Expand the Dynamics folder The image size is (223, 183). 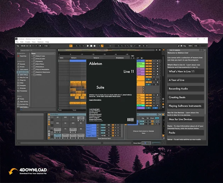(x=32, y=61)
